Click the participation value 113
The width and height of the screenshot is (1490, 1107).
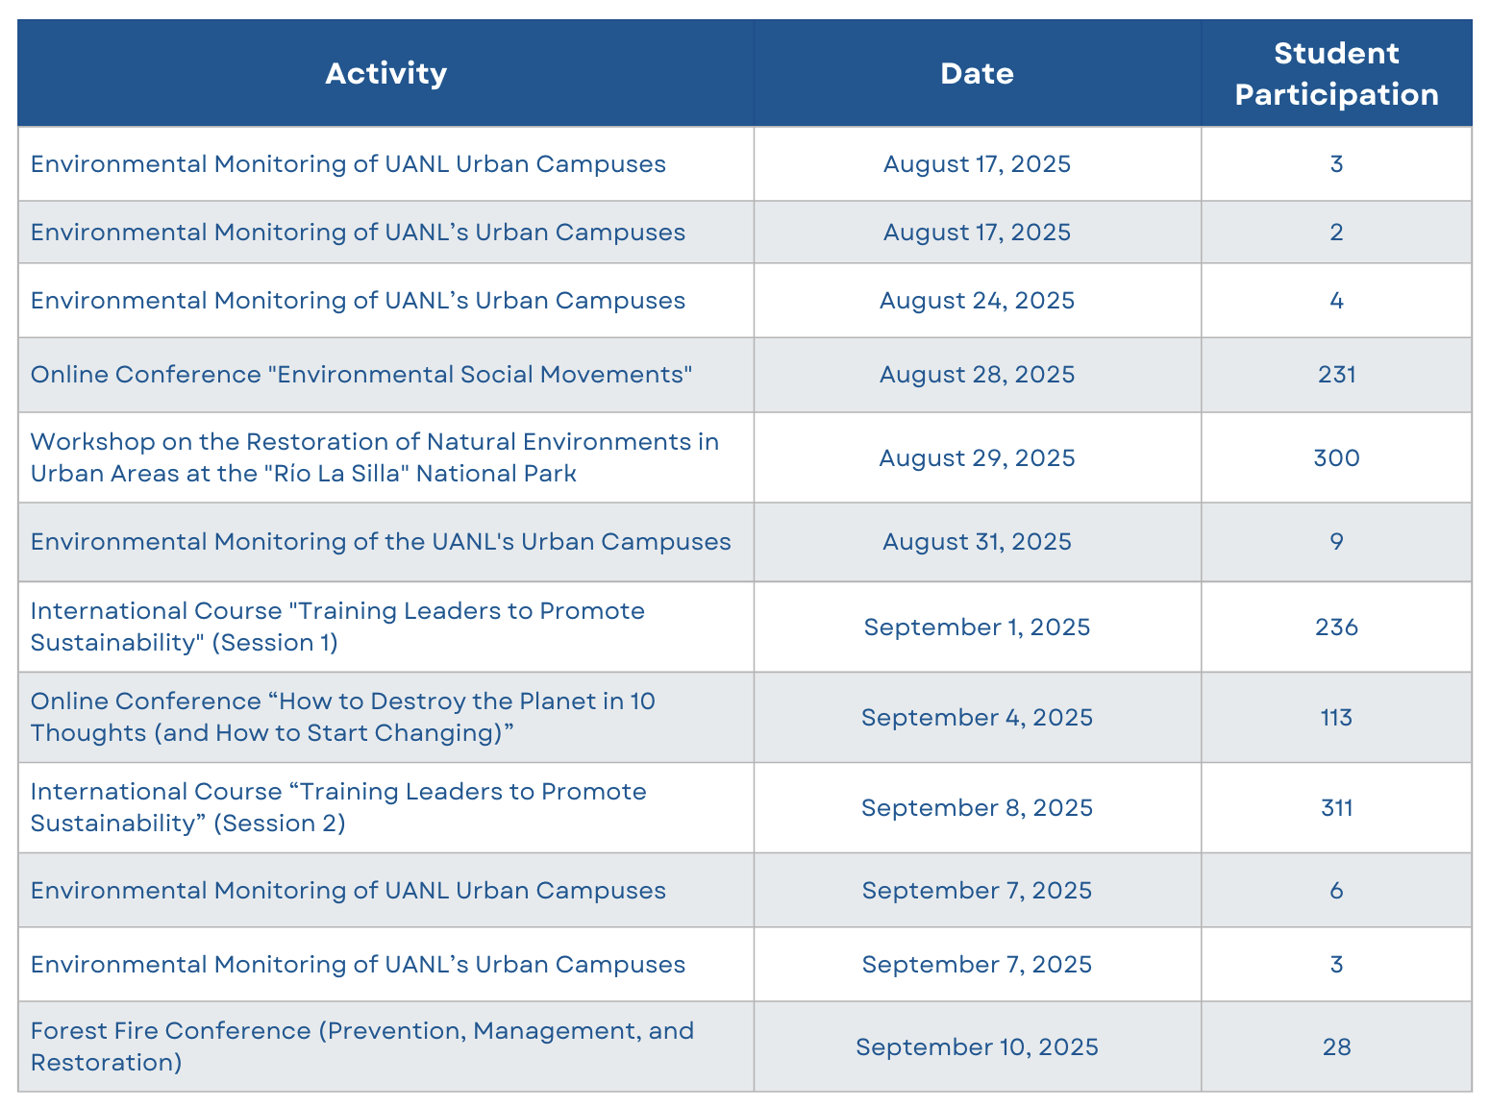tap(1336, 717)
